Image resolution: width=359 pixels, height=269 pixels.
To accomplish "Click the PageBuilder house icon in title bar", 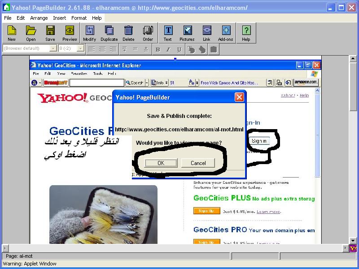I will point(6,7).
